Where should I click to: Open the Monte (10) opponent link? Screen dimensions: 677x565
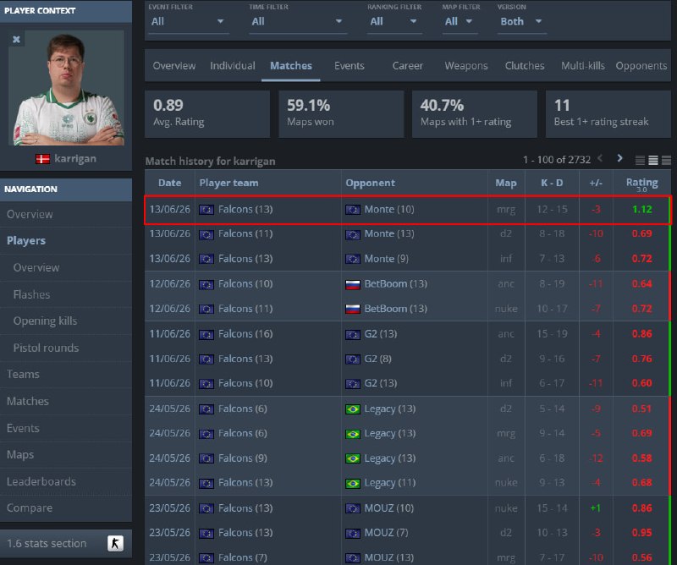[x=389, y=210]
